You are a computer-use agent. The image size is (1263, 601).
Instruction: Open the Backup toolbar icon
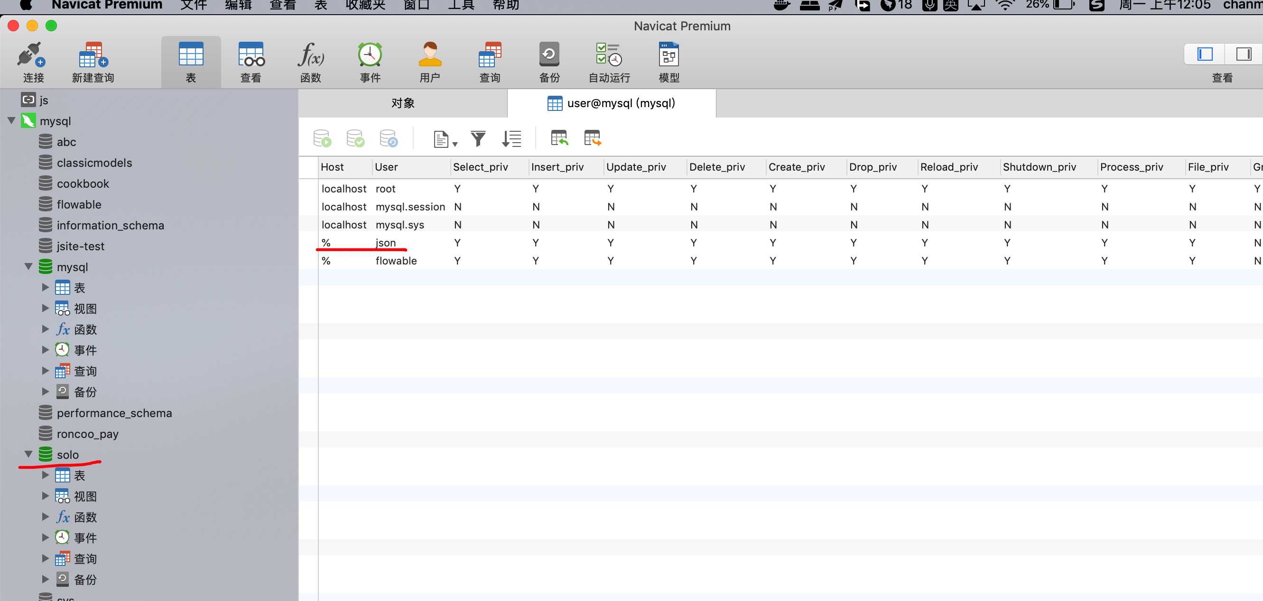[548, 55]
